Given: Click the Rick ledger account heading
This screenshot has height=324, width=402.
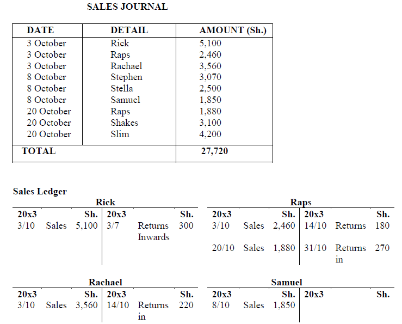Looking at the screenshot, I should pos(106,203).
